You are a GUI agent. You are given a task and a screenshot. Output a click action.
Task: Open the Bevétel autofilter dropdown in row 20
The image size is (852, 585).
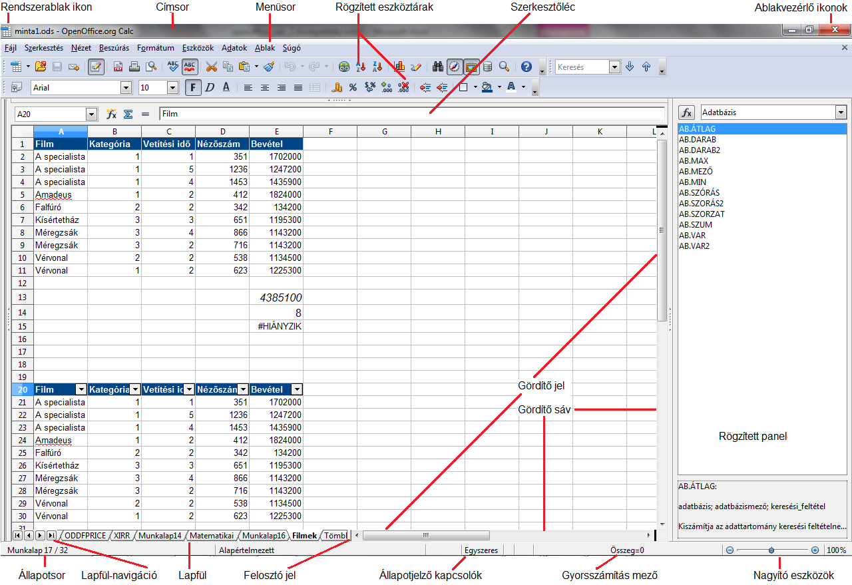click(297, 389)
